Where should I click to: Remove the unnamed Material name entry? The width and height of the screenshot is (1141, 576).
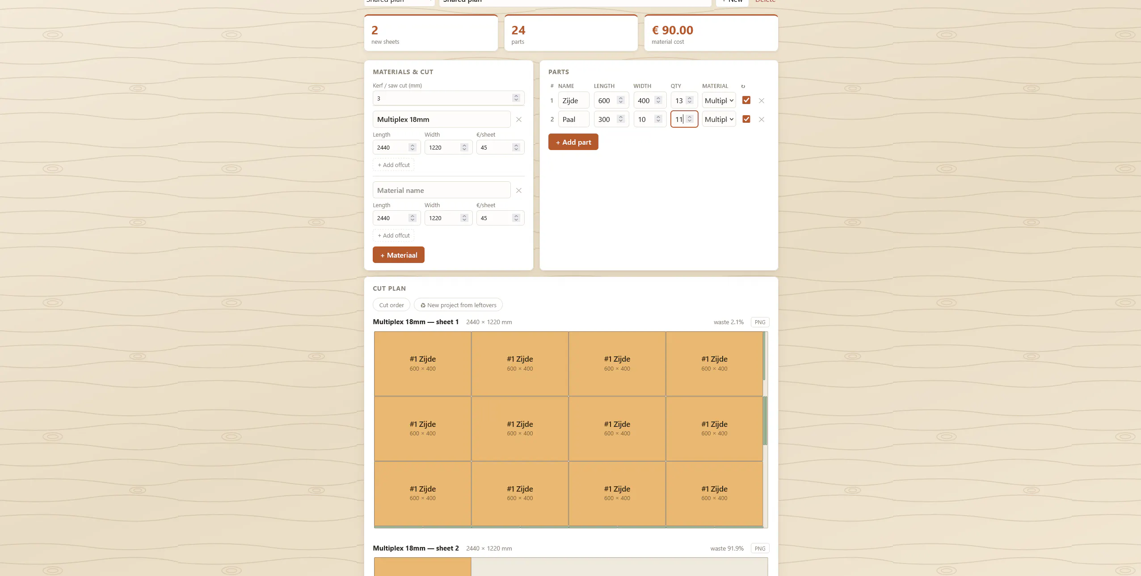[x=518, y=191]
